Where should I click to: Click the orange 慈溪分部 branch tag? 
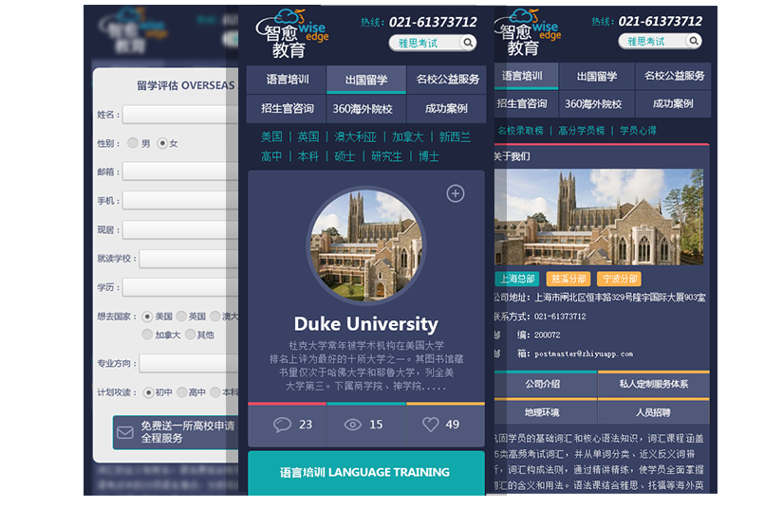click(569, 279)
